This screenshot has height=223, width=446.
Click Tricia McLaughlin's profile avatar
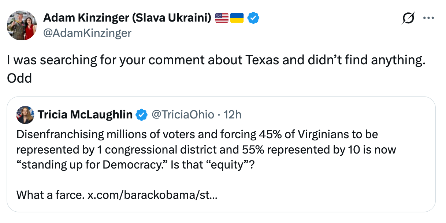pos(25,114)
